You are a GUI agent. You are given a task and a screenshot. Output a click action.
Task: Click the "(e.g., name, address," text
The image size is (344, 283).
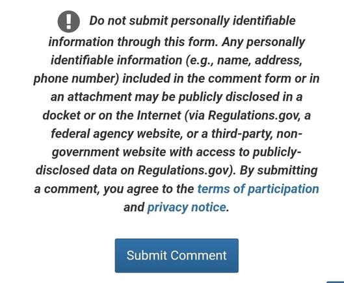[x=244, y=60]
